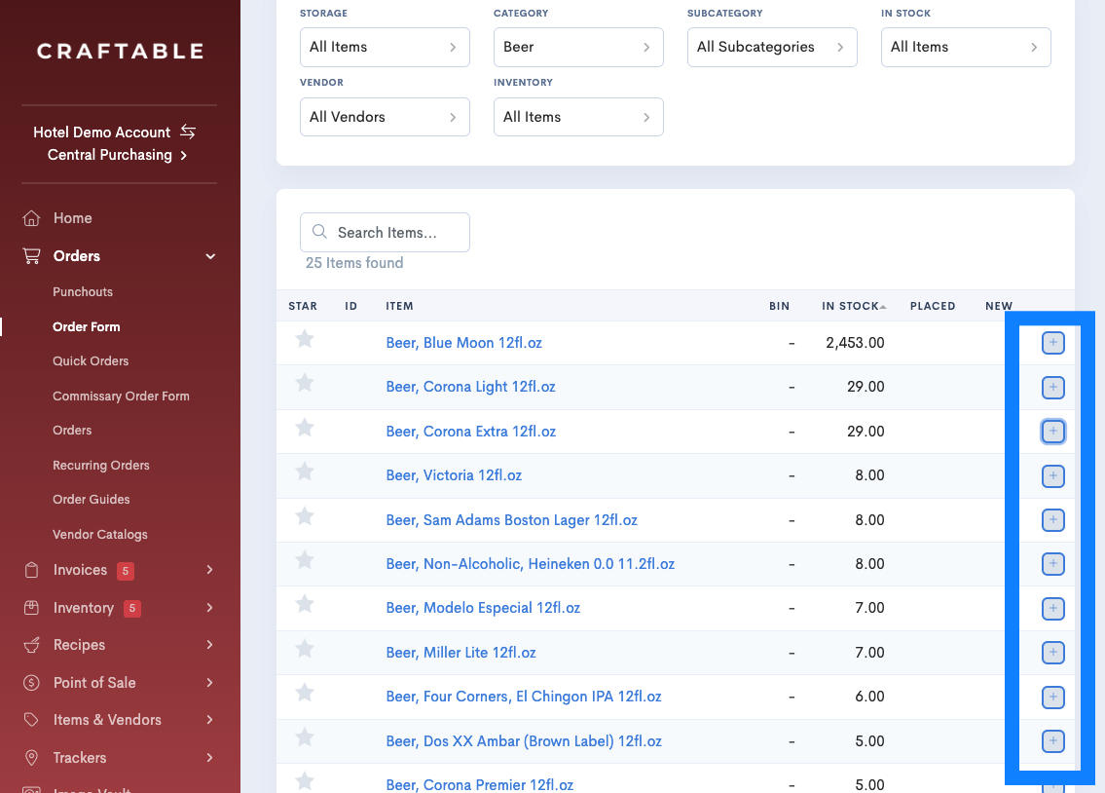Viewport: 1105px width, 793px height.
Task: Click the CRAFTABLE logo
Action: (x=121, y=52)
